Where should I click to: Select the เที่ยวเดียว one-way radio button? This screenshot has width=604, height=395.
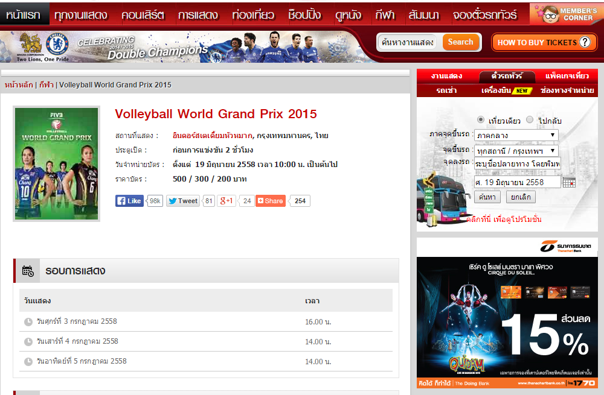480,119
